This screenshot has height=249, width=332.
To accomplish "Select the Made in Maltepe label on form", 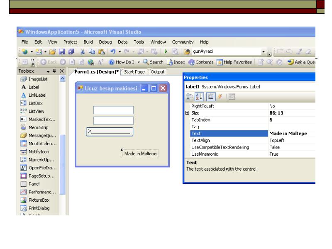I will pyautogui.click(x=140, y=154).
